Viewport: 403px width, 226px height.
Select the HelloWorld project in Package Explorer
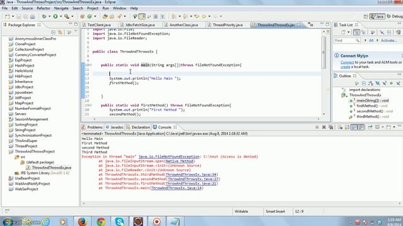(x=24, y=71)
